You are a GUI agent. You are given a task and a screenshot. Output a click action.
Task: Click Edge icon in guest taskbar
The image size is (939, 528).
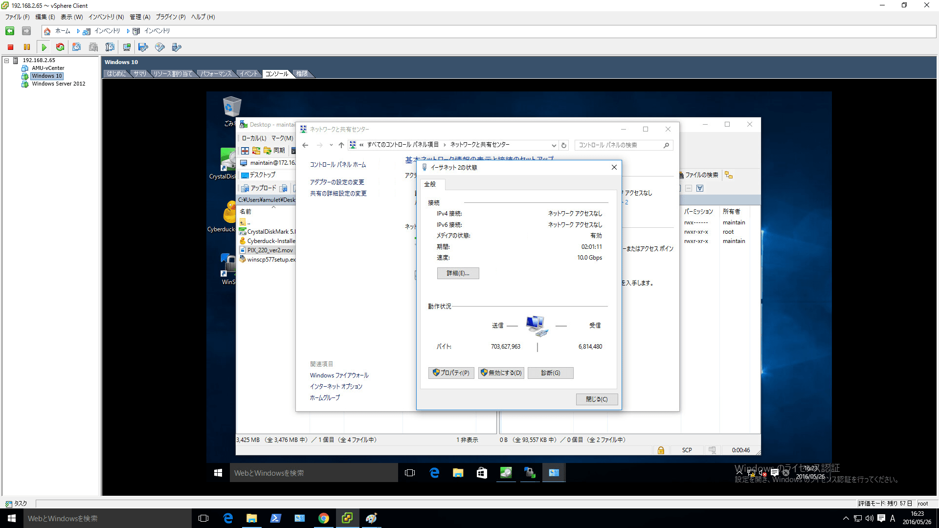434,473
